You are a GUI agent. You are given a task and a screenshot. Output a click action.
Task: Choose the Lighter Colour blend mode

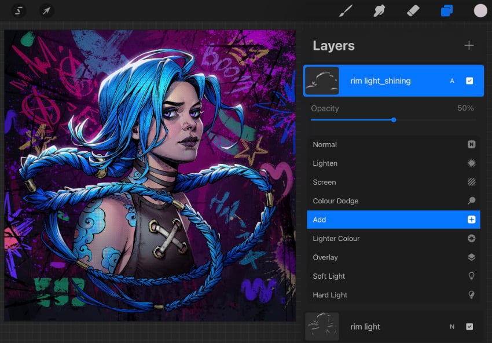pyautogui.click(x=394, y=238)
